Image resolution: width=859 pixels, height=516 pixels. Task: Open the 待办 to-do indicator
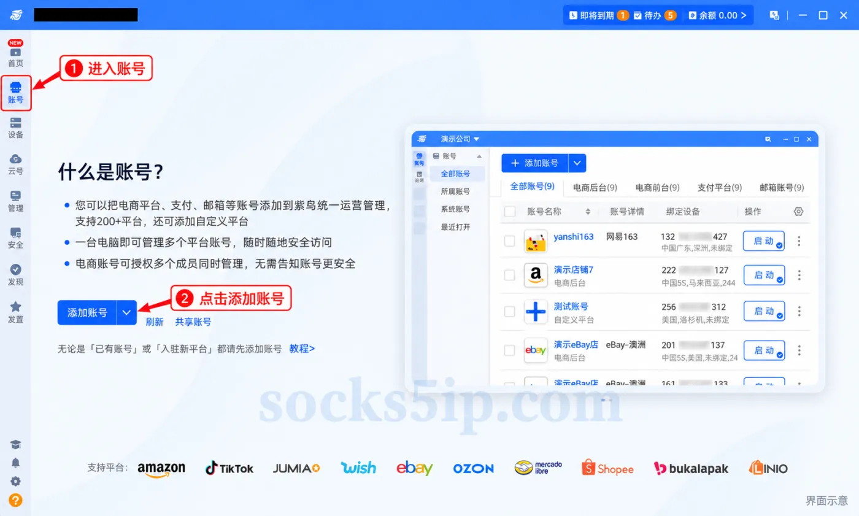[x=655, y=15]
